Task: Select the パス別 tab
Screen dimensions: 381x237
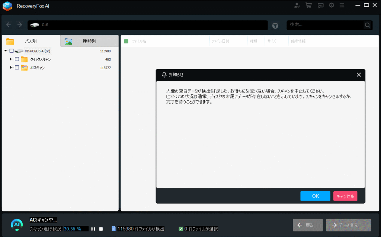Action: pos(31,41)
